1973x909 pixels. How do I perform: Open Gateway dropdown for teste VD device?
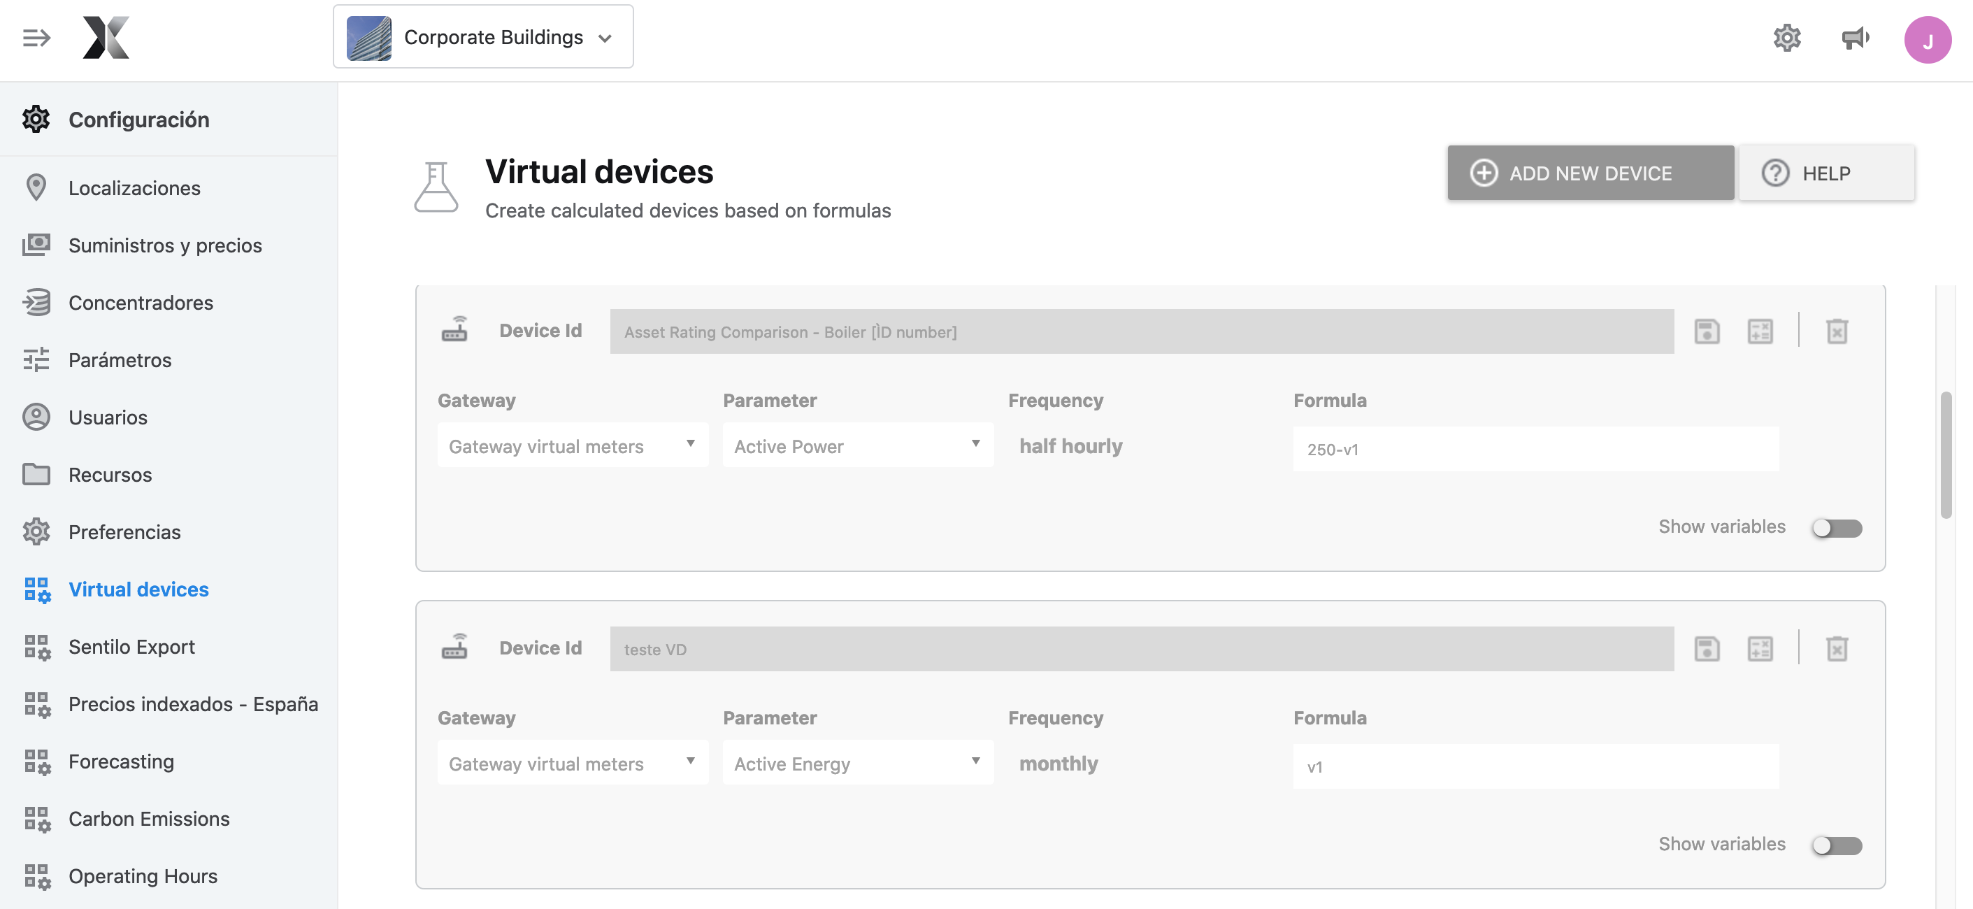pyautogui.click(x=573, y=764)
